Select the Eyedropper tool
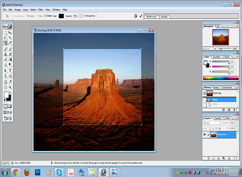Image resolution: width=242 pixels, height=177 pixels. coord(10,82)
